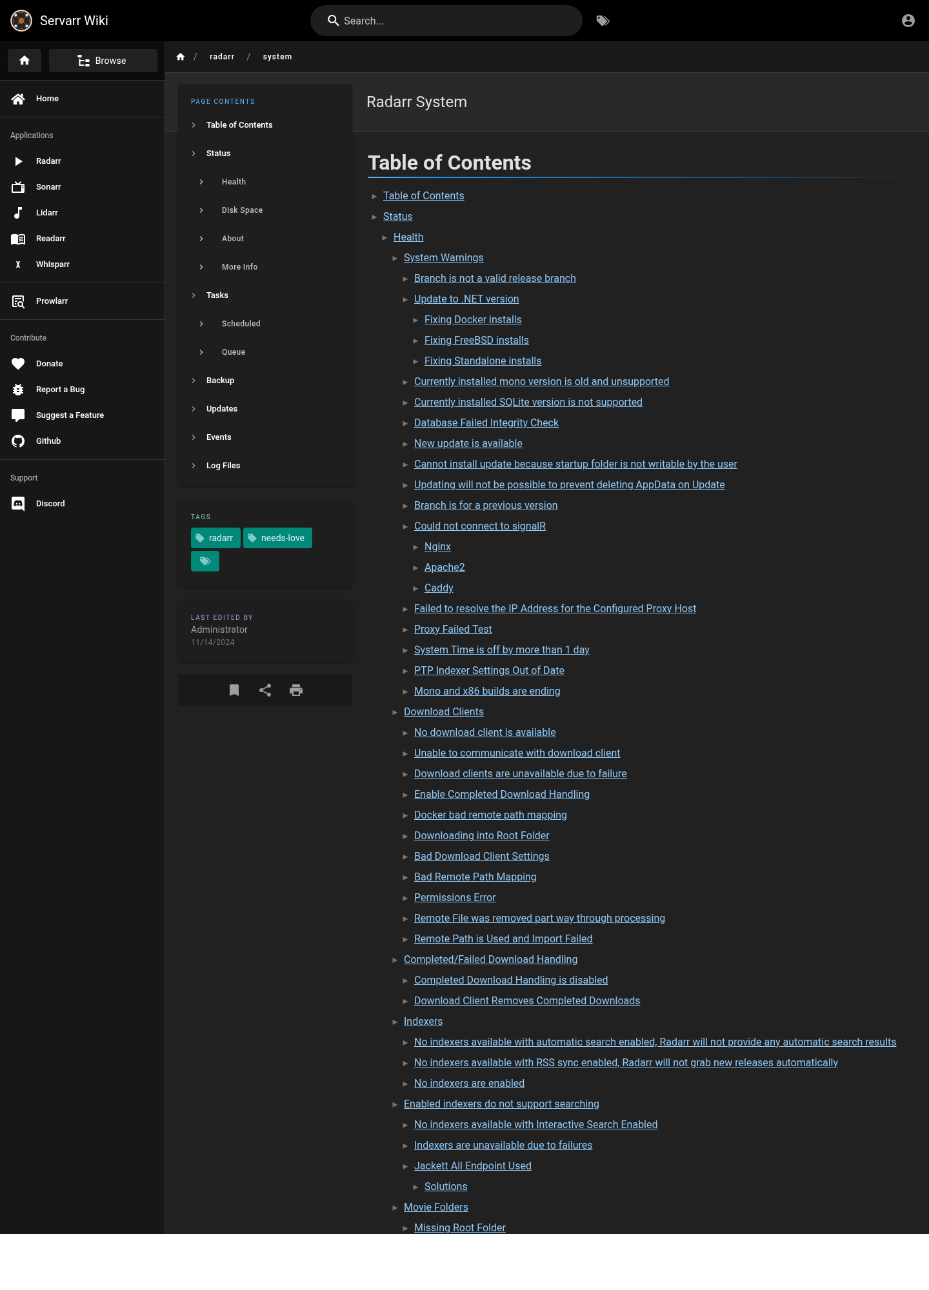Viewport: 929px width, 1290px height.
Task: Open the tags browser icon beside search
Action: coord(603,21)
